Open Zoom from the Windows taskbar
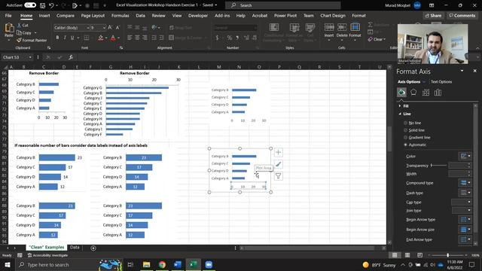 pyautogui.click(x=209, y=264)
